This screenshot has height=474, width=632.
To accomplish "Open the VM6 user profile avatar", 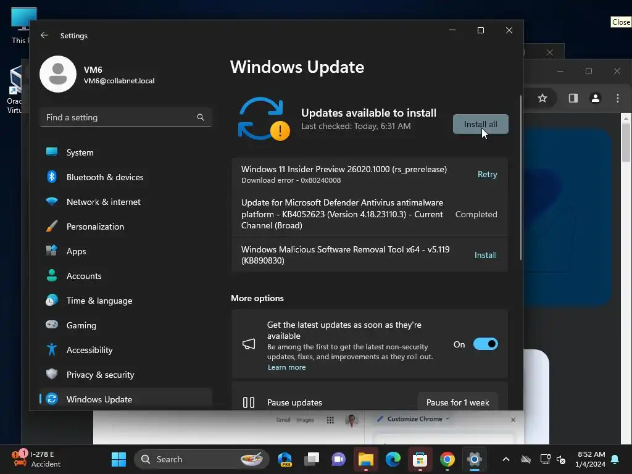I will tap(58, 74).
